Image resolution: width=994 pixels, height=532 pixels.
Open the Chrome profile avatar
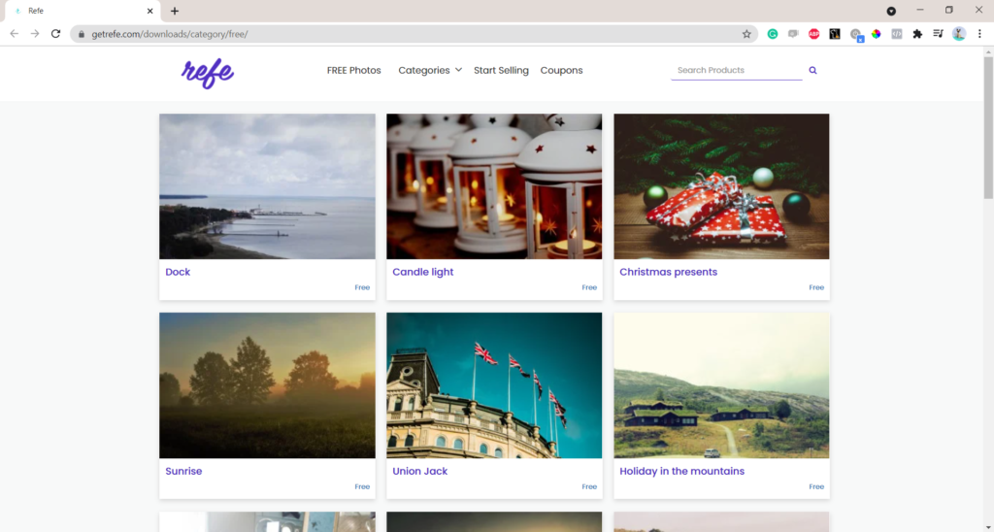point(959,34)
